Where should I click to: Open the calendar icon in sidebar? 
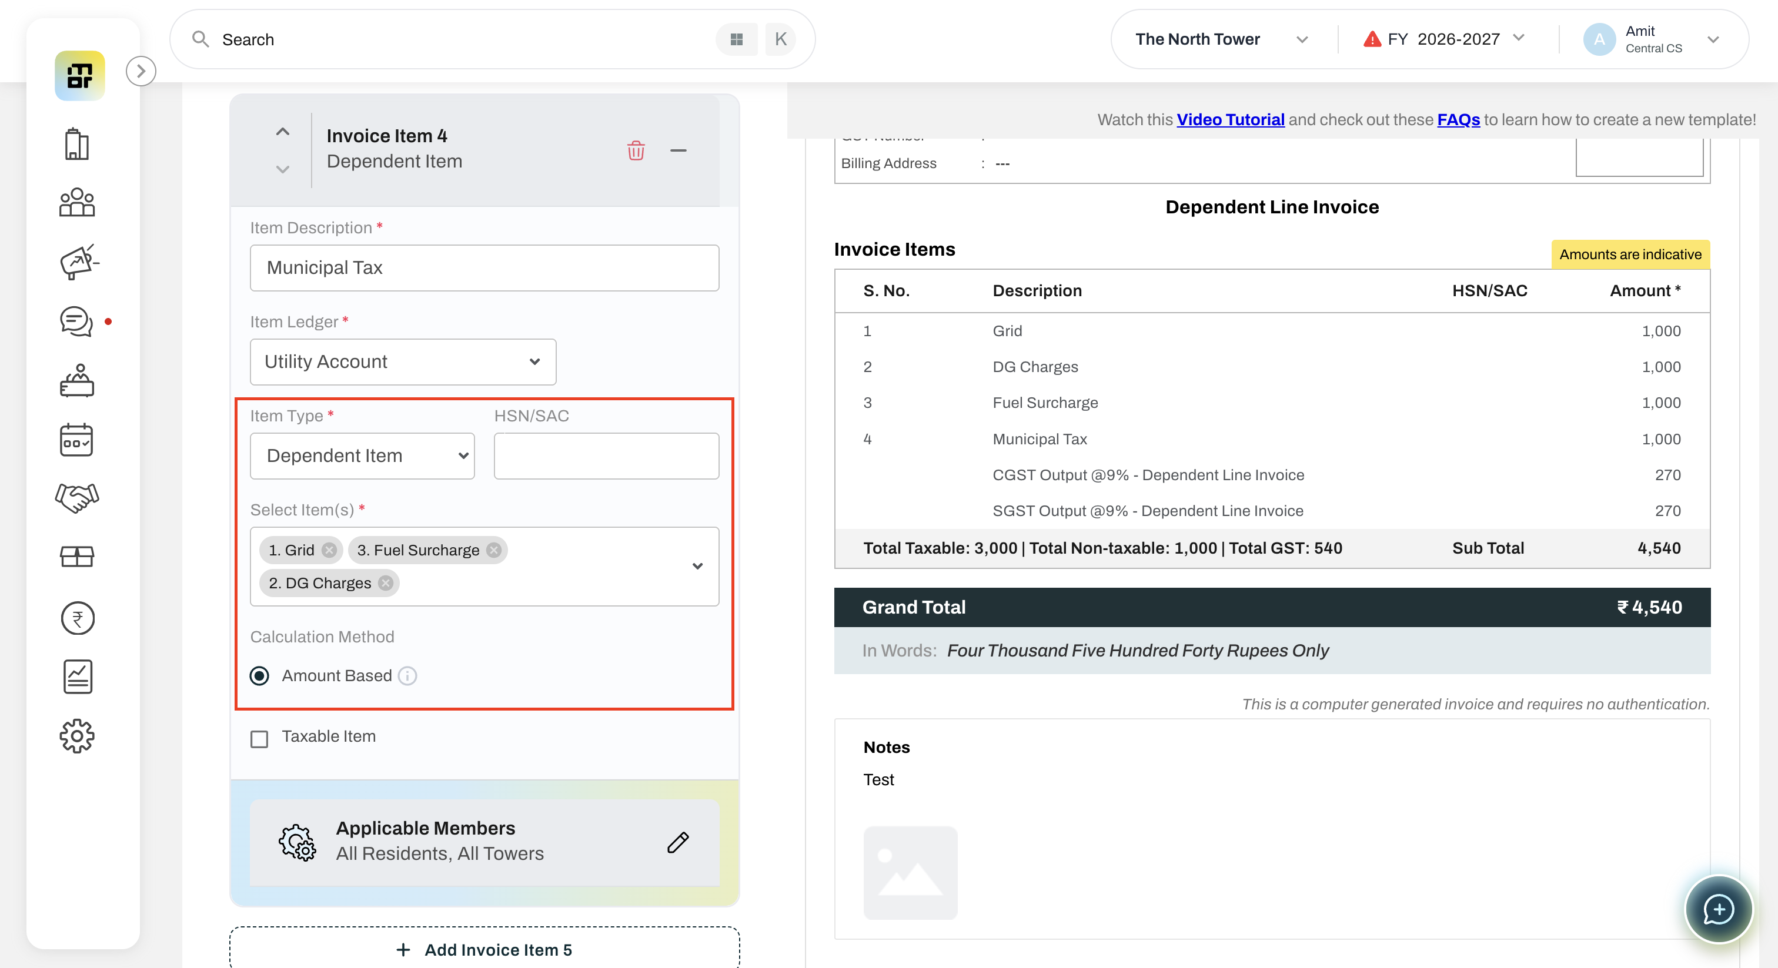click(x=76, y=440)
